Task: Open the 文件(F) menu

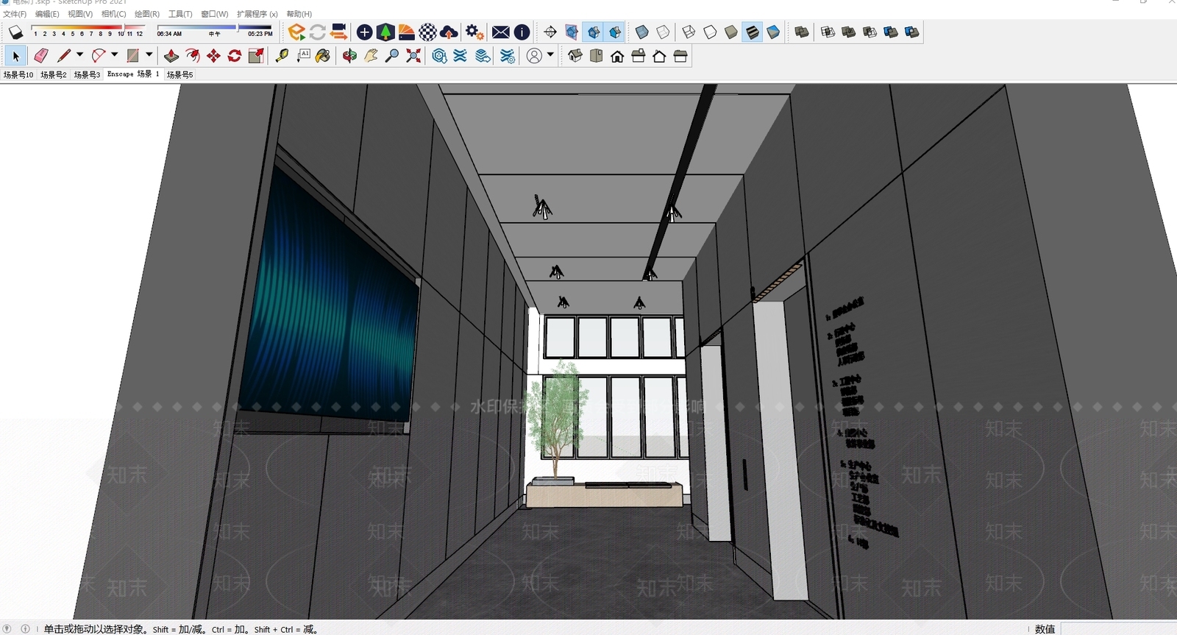Action: point(15,14)
